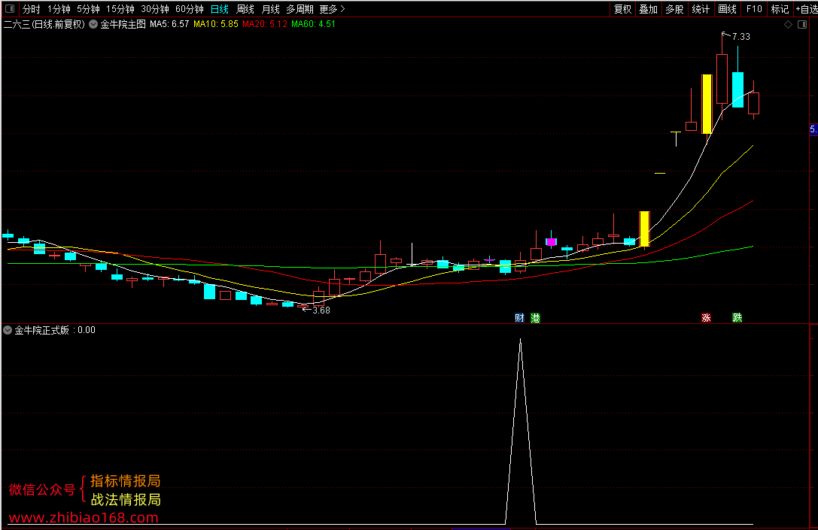Open the 复权 adjustment option

point(622,9)
